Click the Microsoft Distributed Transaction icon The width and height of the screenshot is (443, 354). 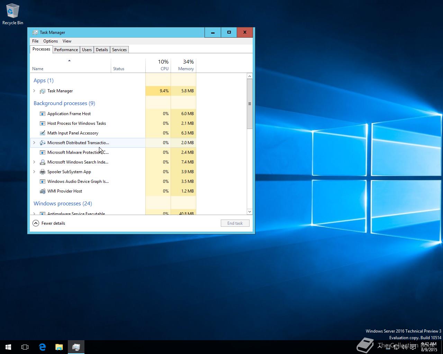point(43,143)
